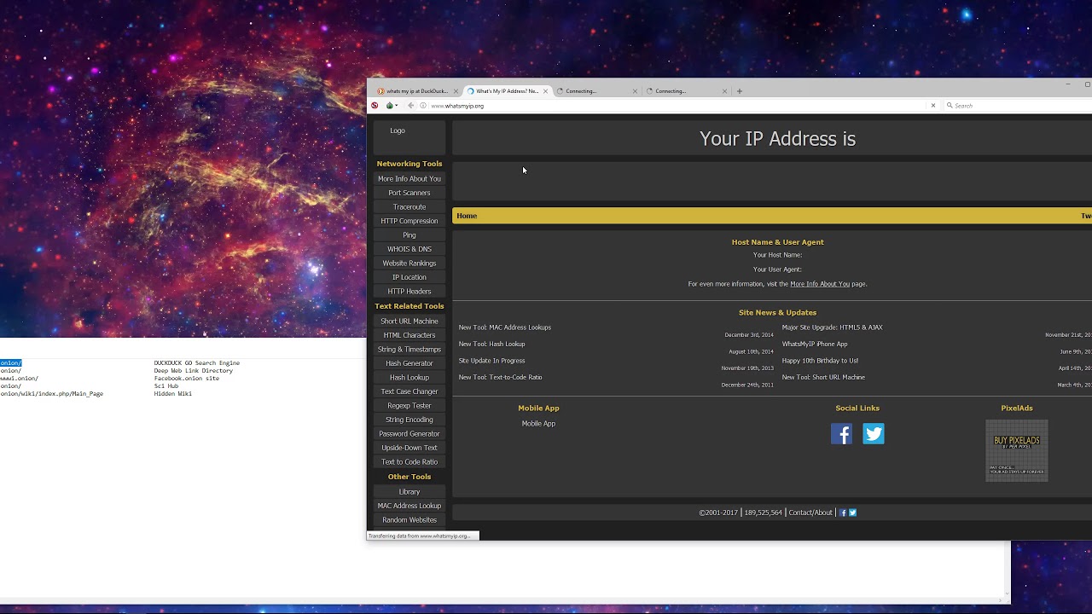
Task: Click Contact/About in the footer
Action: pos(810,513)
